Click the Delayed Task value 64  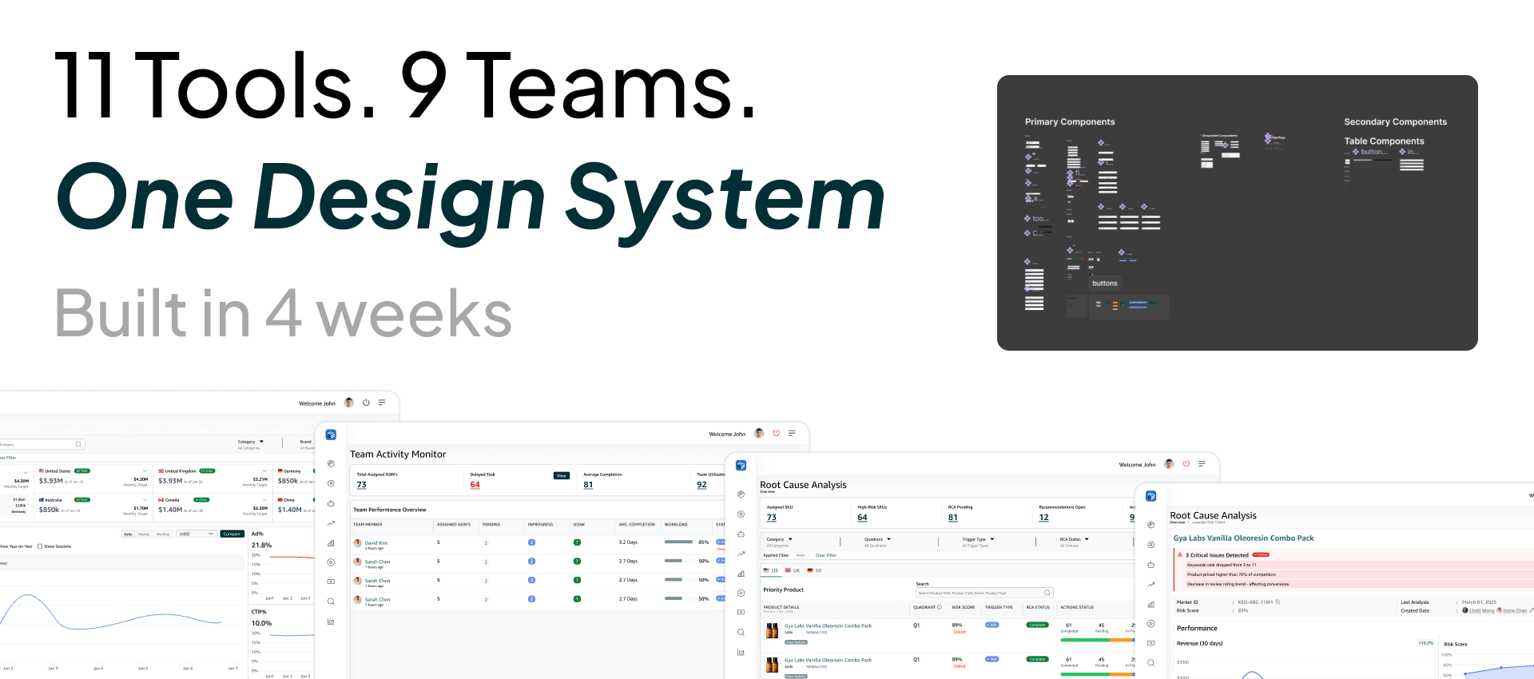[x=475, y=485]
